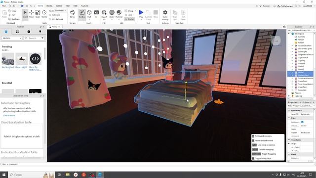
Task: Collapse the Transform properties section
Action: (289, 140)
